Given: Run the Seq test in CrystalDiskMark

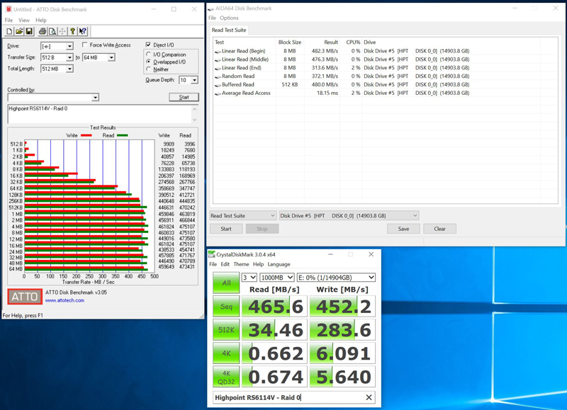Looking at the screenshot, I should click(226, 306).
